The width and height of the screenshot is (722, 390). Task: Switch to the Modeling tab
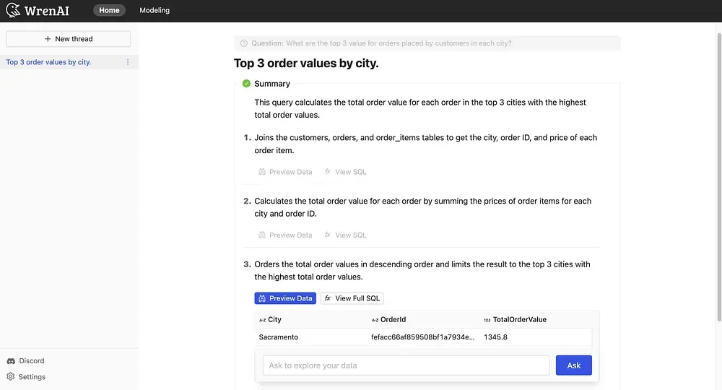click(155, 10)
